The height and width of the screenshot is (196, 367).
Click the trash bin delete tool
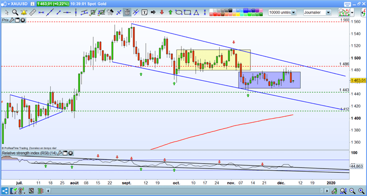127,12
